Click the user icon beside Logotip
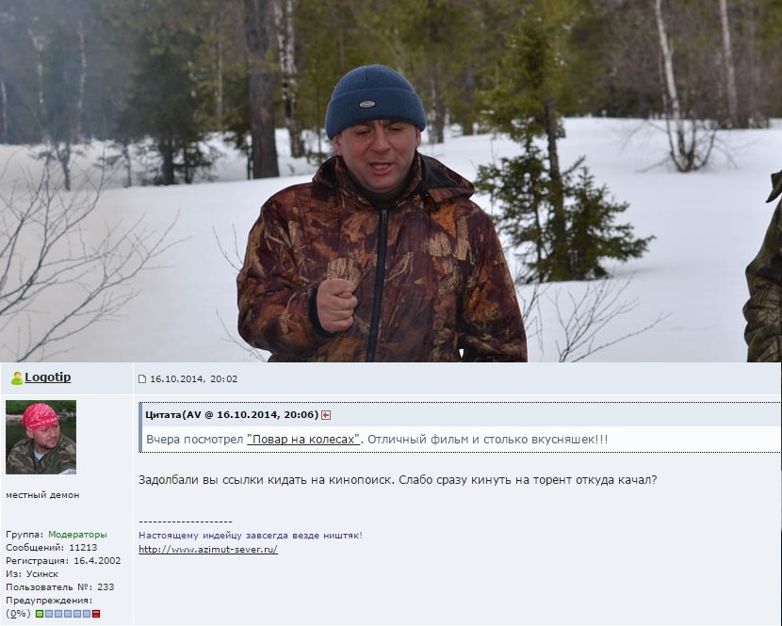The width and height of the screenshot is (782, 626). (17, 378)
